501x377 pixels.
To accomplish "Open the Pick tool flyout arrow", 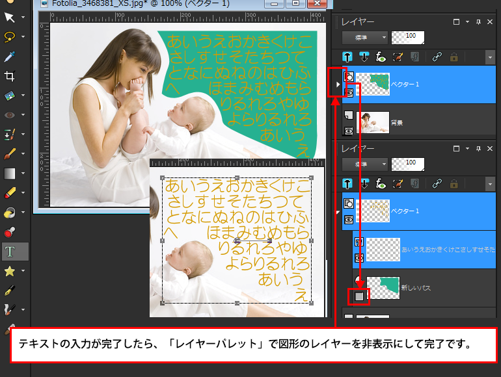I will tap(23, 18).
